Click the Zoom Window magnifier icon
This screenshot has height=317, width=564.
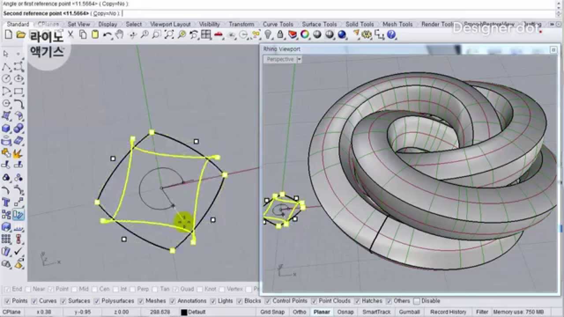click(x=156, y=35)
